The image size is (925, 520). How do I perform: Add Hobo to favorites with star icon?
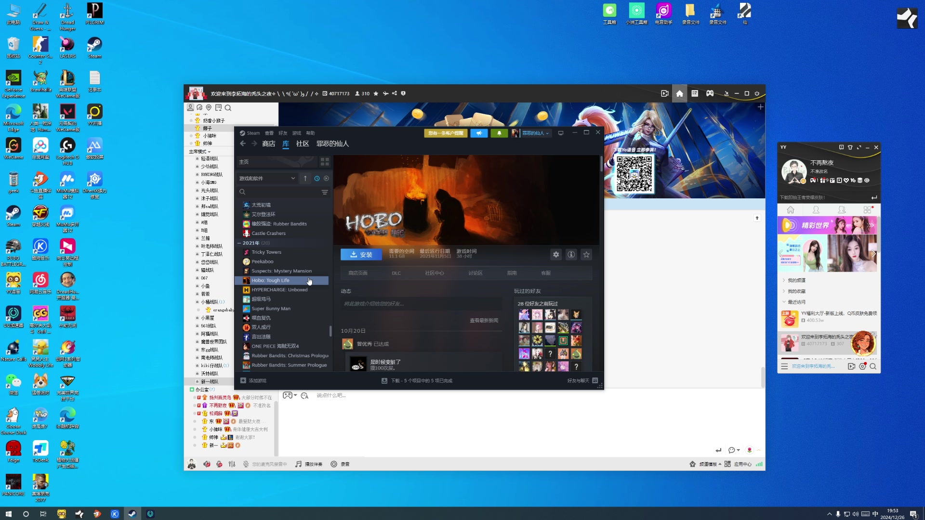point(586,255)
